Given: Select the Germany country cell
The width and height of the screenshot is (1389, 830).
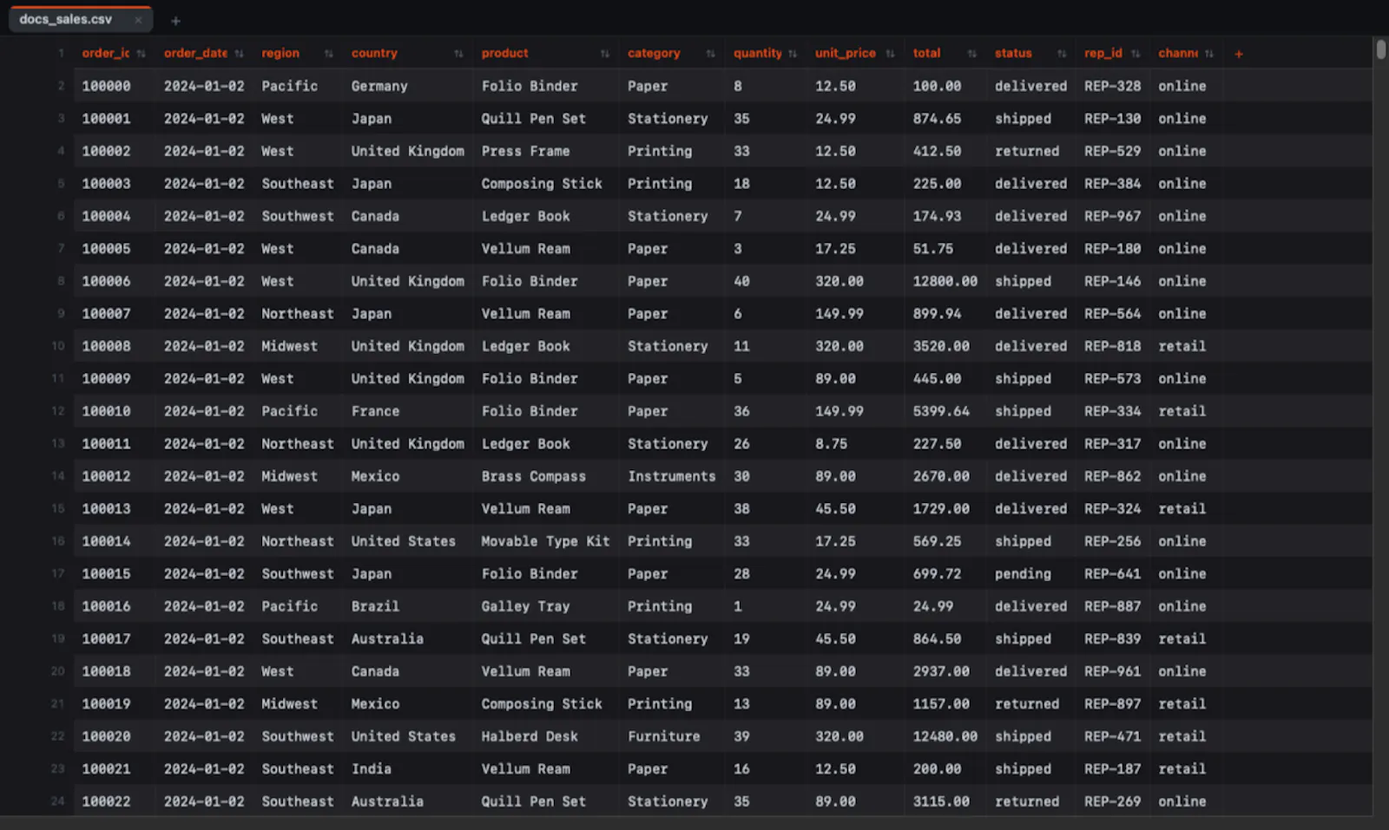Looking at the screenshot, I should pos(409,86).
